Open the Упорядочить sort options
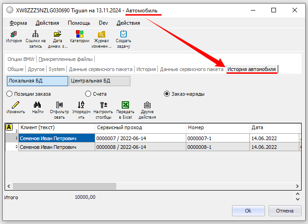This screenshot has width=308, height=224. pyautogui.click(x=81, y=105)
